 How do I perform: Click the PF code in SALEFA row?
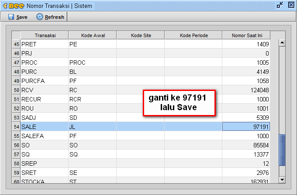tap(93, 136)
